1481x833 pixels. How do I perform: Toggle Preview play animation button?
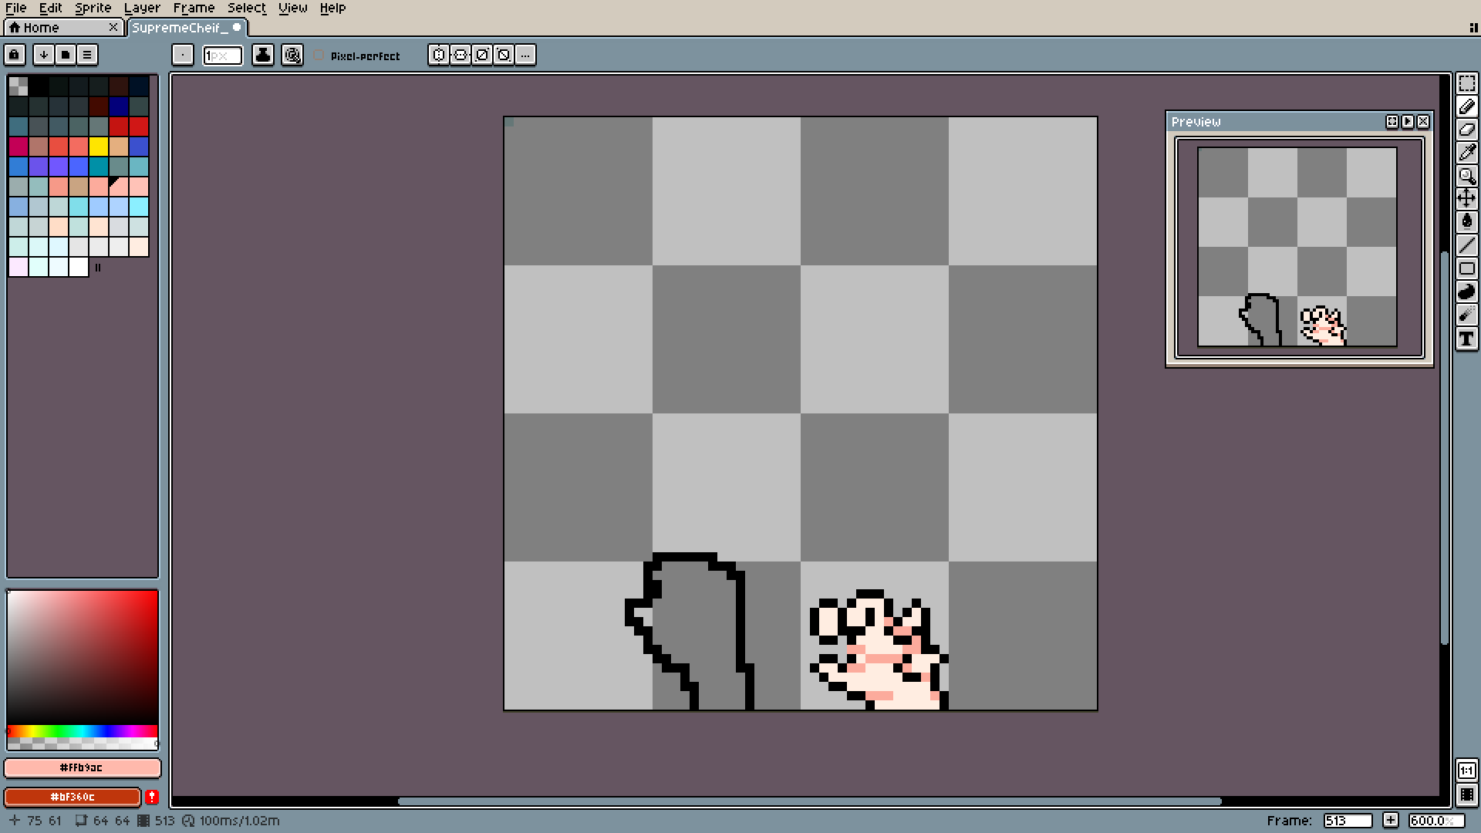[x=1408, y=122]
